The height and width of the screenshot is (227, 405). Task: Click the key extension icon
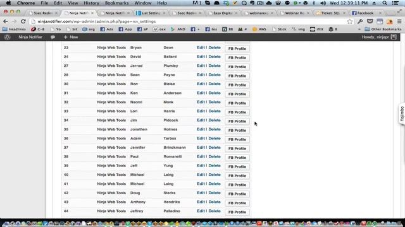click(360, 21)
